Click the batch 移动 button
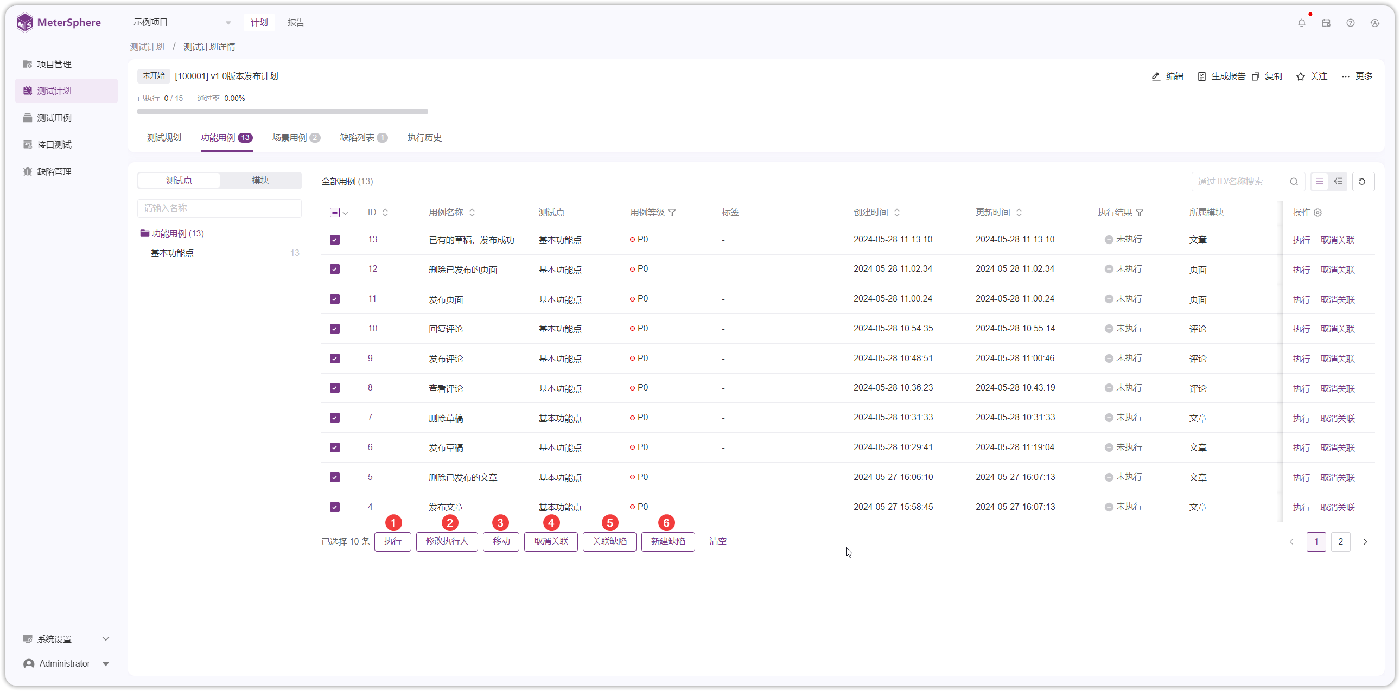This screenshot has height=691, width=1400. 501,541
